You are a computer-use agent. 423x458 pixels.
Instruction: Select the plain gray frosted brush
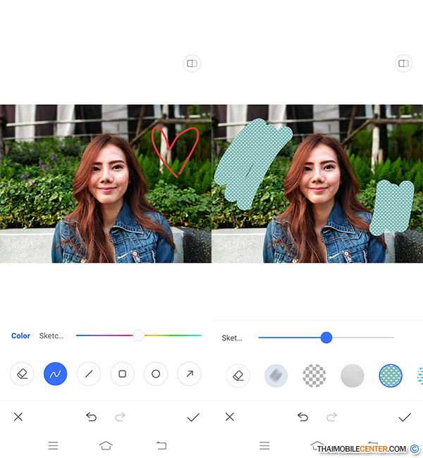[352, 376]
